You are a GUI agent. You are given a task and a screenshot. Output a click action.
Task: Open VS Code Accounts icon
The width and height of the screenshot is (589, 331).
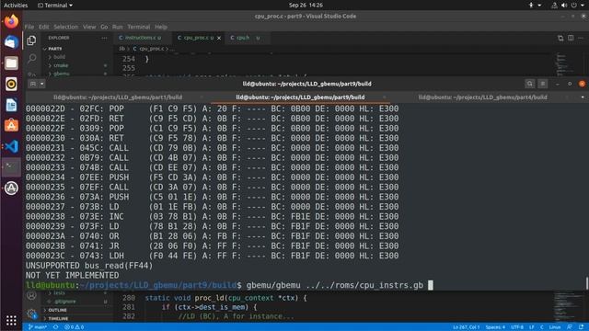click(31, 296)
